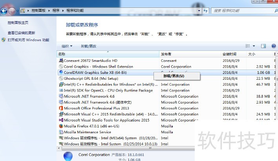278x161 pixels.
Task: Select Corel Graphics Windows Shell Extension icon
Action: 61,66
